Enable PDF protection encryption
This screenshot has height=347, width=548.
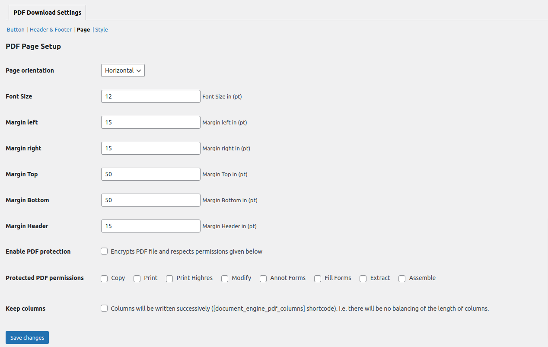point(104,251)
